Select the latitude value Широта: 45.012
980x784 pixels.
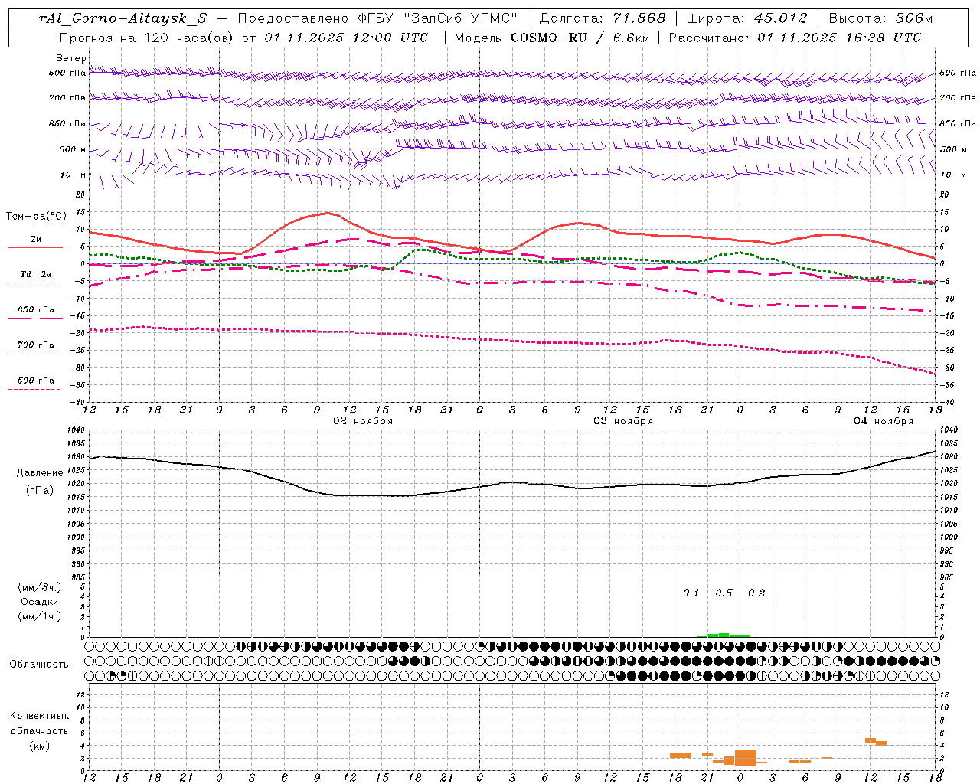[747, 18]
